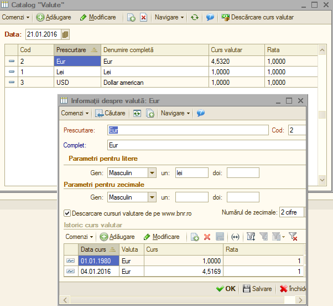The image size is (333, 306).
Task: Click copy-add icon in Istoric curs toolbar
Action: (195, 237)
